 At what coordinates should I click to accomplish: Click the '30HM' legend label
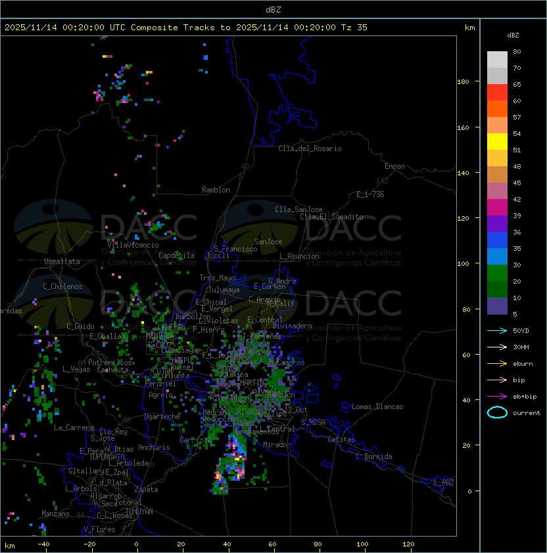pyautogui.click(x=521, y=347)
